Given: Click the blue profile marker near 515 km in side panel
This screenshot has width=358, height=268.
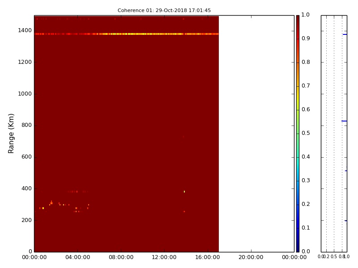Looking at the screenshot, I should (346, 171).
